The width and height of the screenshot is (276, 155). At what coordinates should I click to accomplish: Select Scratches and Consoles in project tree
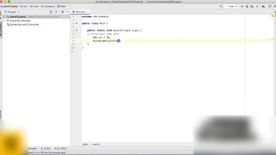click(x=24, y=25)
